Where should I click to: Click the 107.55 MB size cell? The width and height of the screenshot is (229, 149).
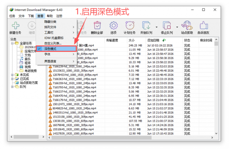(135, 121)
